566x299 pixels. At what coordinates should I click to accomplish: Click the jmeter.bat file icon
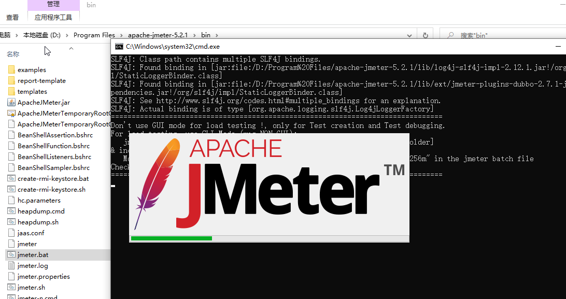(x=11, y=254)
